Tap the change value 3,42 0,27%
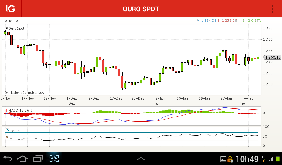 (252, 21)
